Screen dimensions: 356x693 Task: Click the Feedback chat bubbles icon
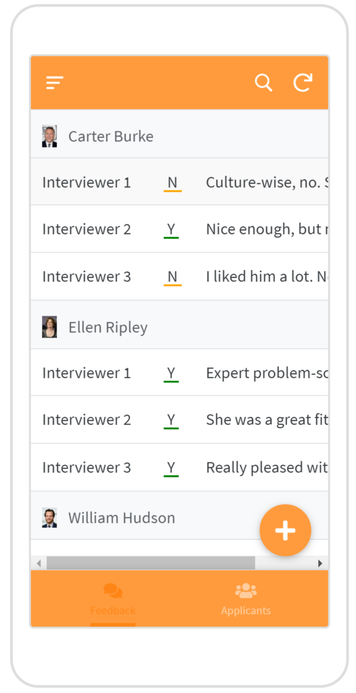click(x=113, y=591)
